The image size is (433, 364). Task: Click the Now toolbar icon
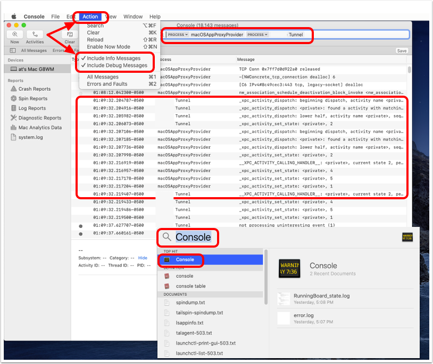pyautogui.click(x=14, y=35)
